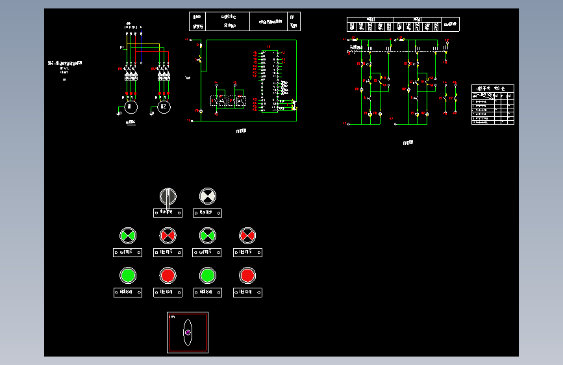Pick the blue neutral wire in main circuit
Image resolution: width=563 pixels, height=365 pixels.
[x=141, y=48]
